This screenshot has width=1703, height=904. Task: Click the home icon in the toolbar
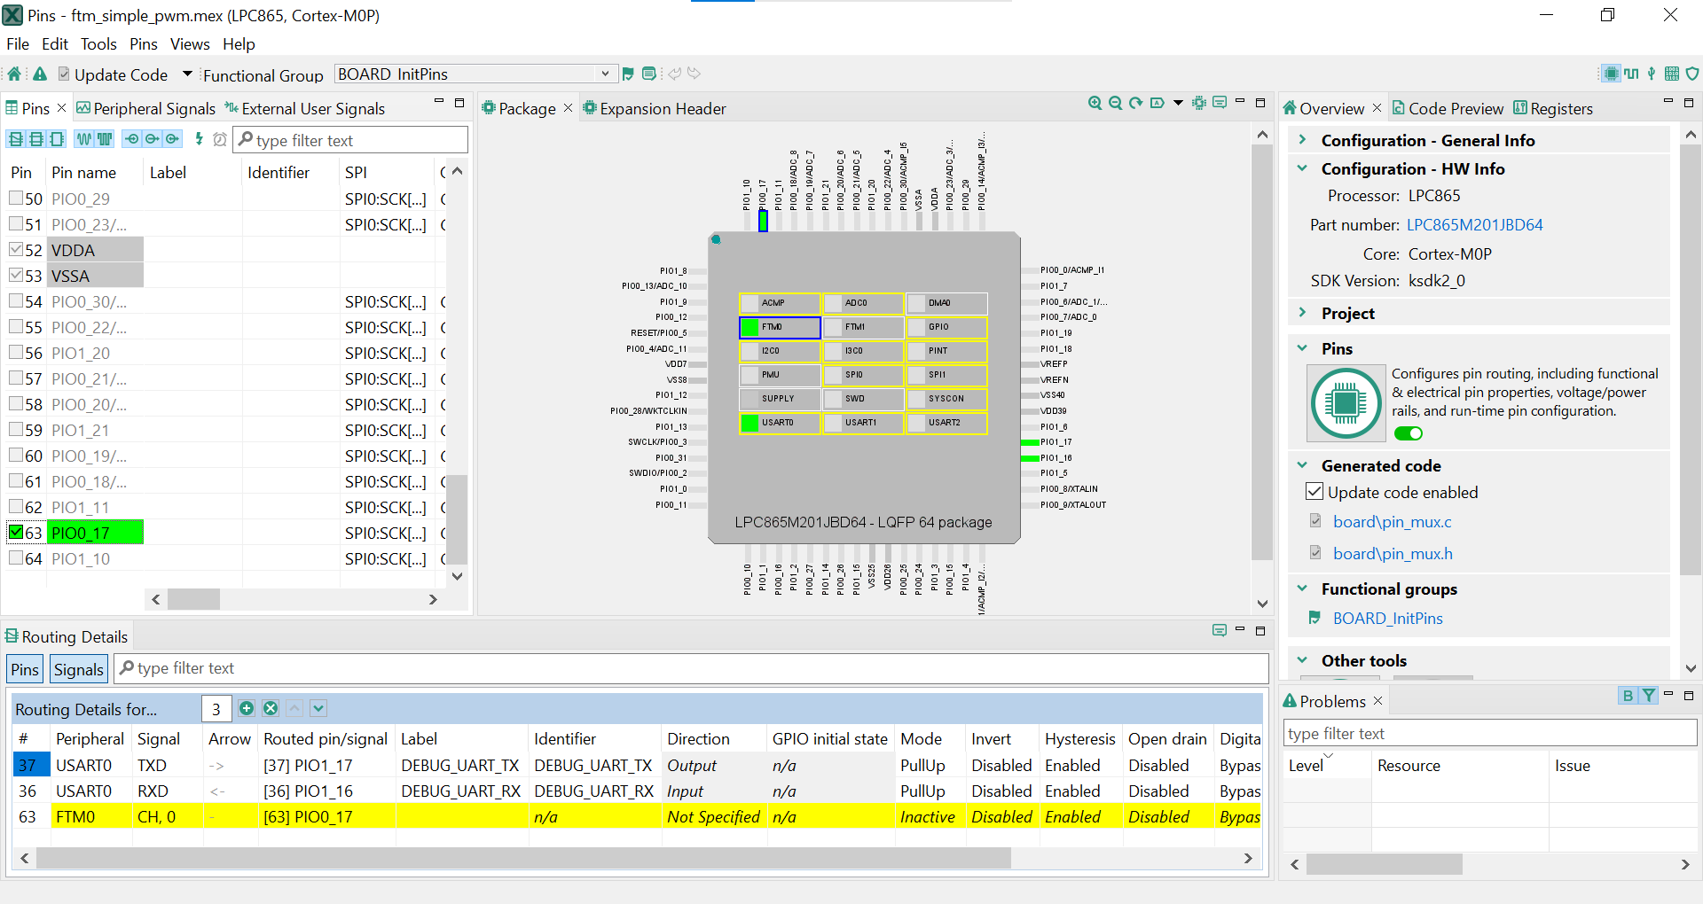tap(14, 74)
